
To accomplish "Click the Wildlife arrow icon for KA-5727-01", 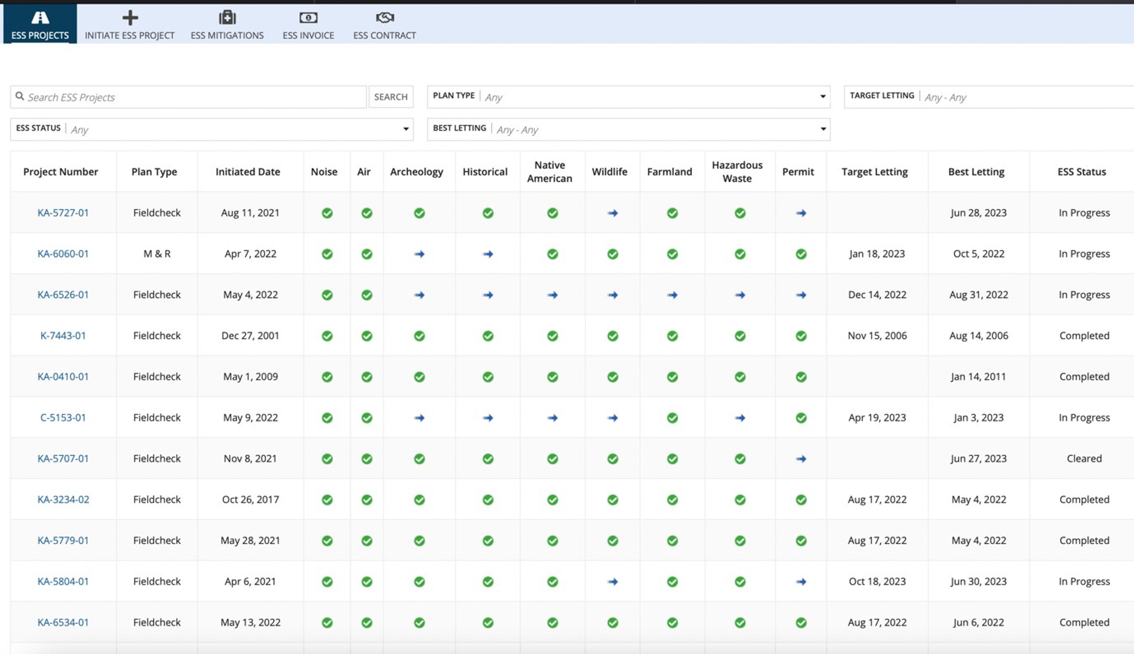I will coord(613,213).
